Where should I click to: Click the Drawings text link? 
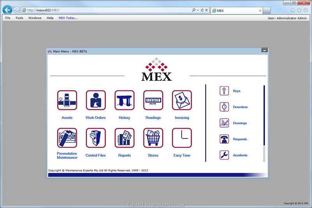tap(240, 123)
